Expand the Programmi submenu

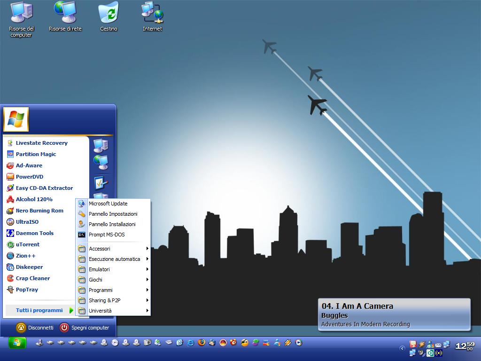click(x=113, y=290)
